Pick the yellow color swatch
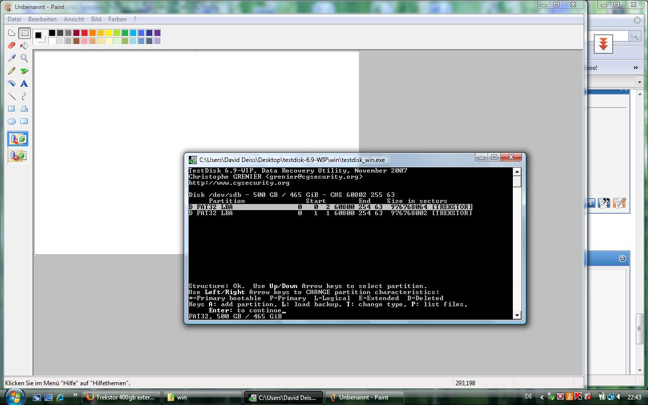 pos(109,33)
